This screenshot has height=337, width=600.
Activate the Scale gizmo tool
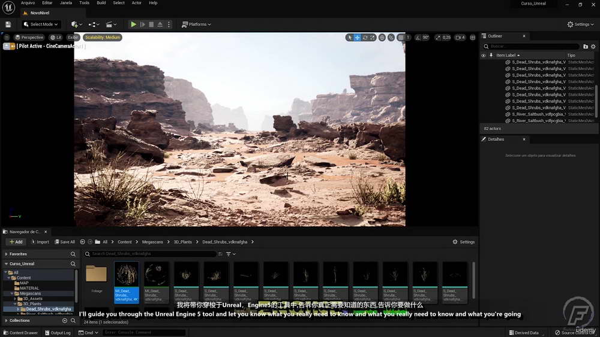tap(373, 37)
